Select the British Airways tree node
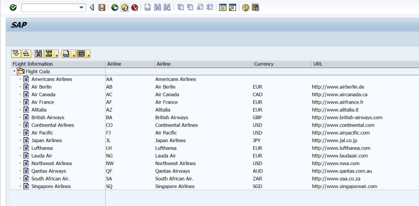 tap(48, 118)
